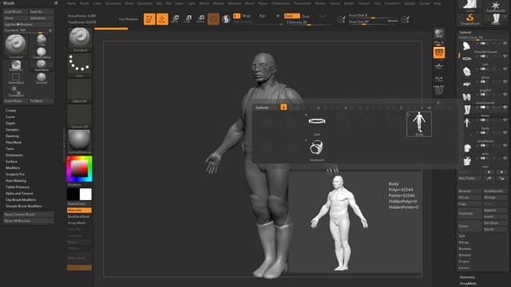Screen dimensions: 511x287
Task: Toggle the Zadd mode button
Action: (x=291, y=16)
